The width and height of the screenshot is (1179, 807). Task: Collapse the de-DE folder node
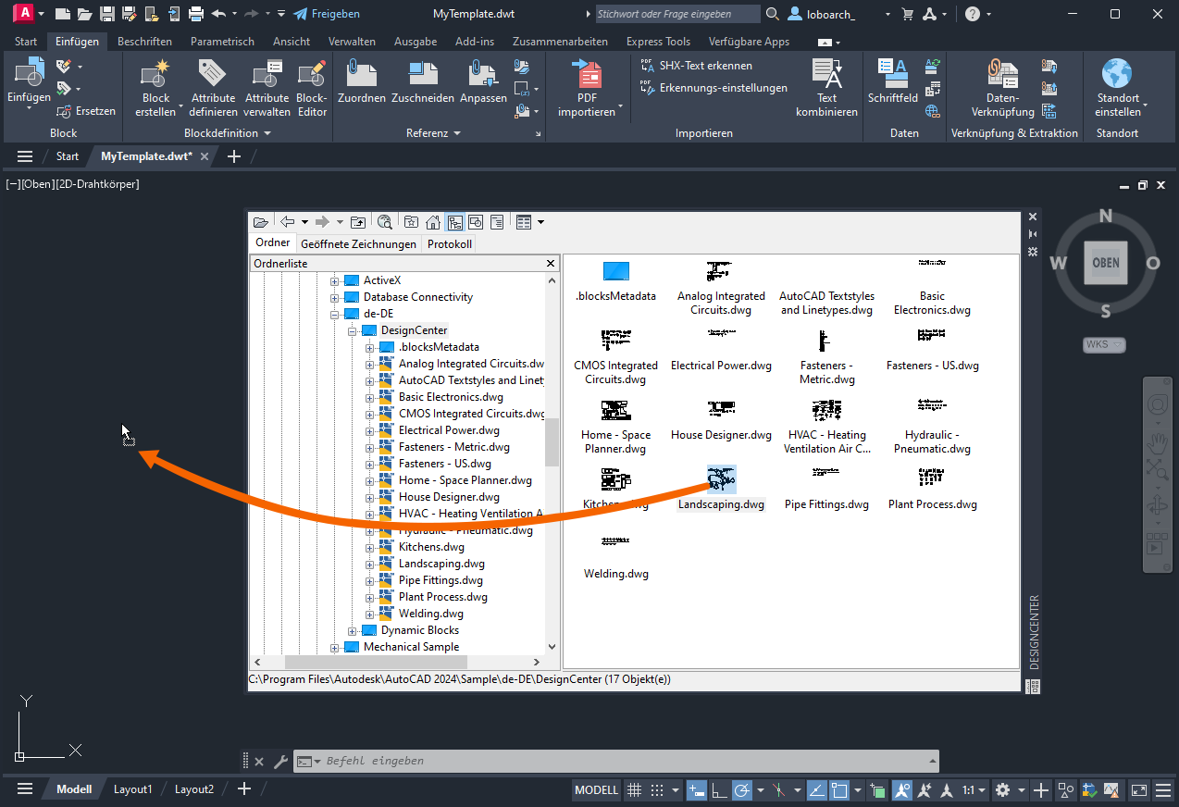[334, 314]
